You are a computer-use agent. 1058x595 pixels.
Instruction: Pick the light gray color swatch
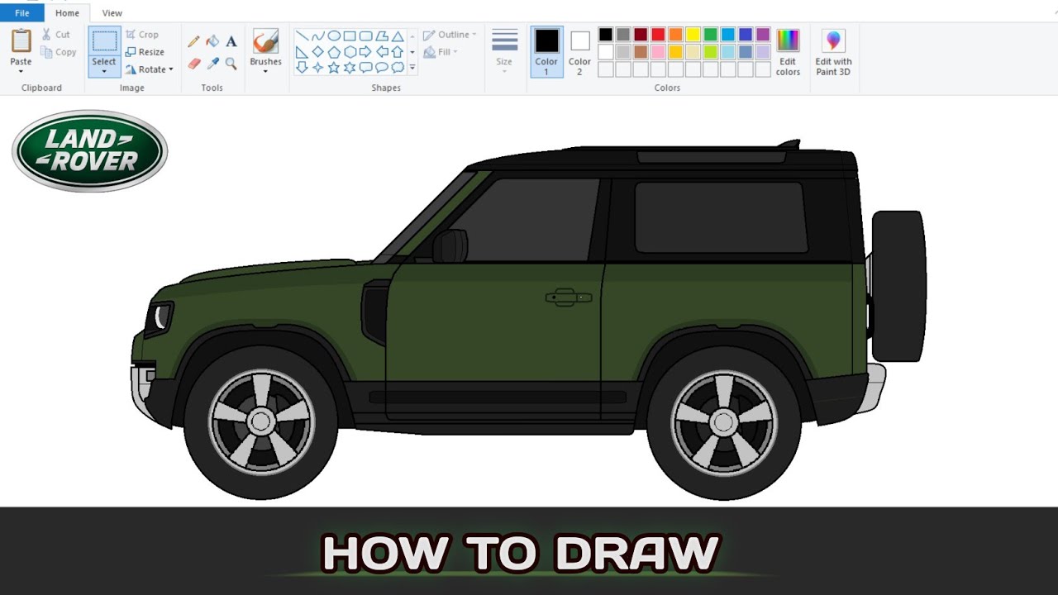[x=623, y=52]
